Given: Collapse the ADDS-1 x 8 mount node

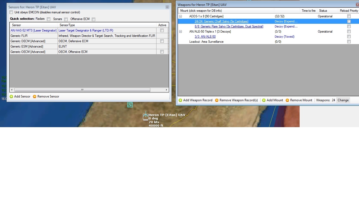Looking at the screenshot, I should tap(181, 16).
